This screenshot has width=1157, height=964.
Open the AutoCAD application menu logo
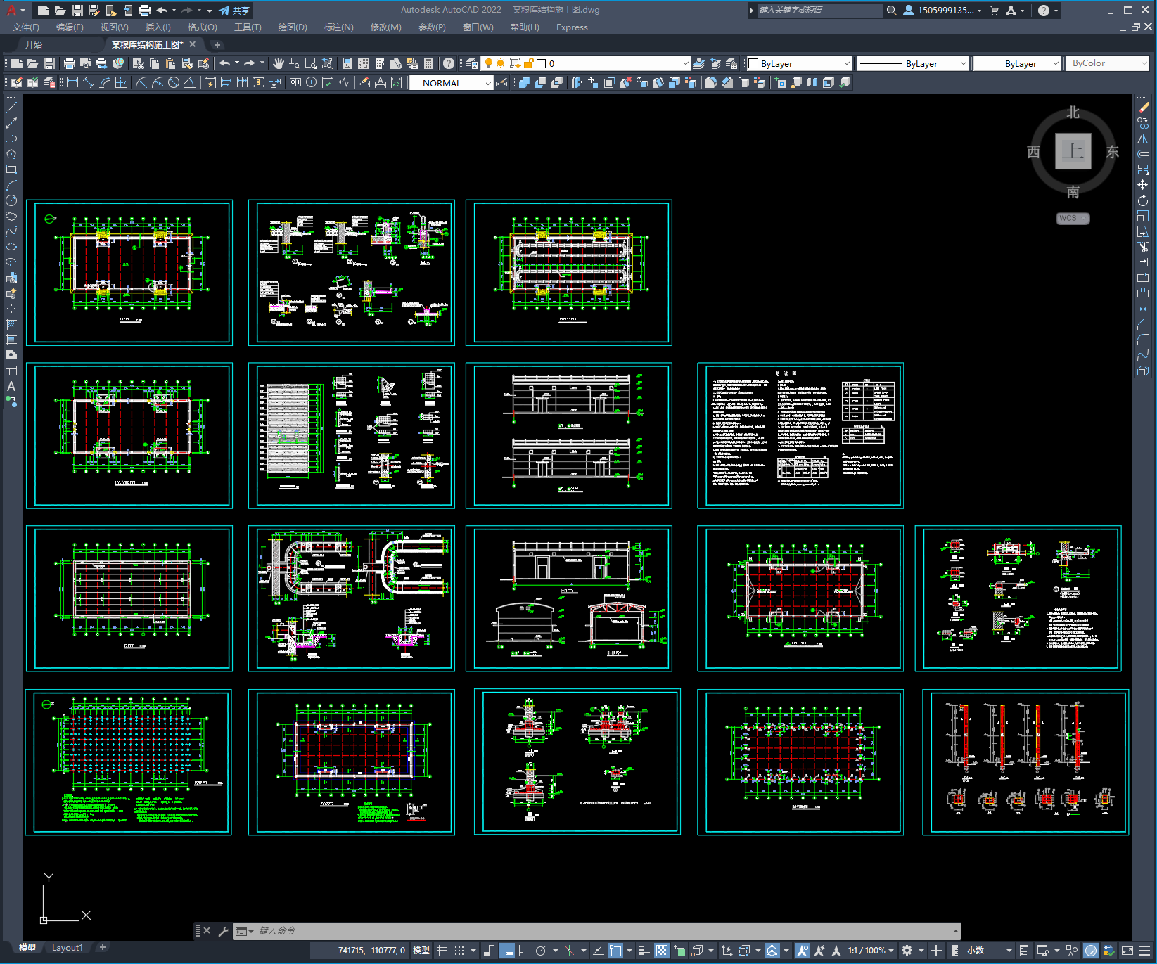point(11,10)
